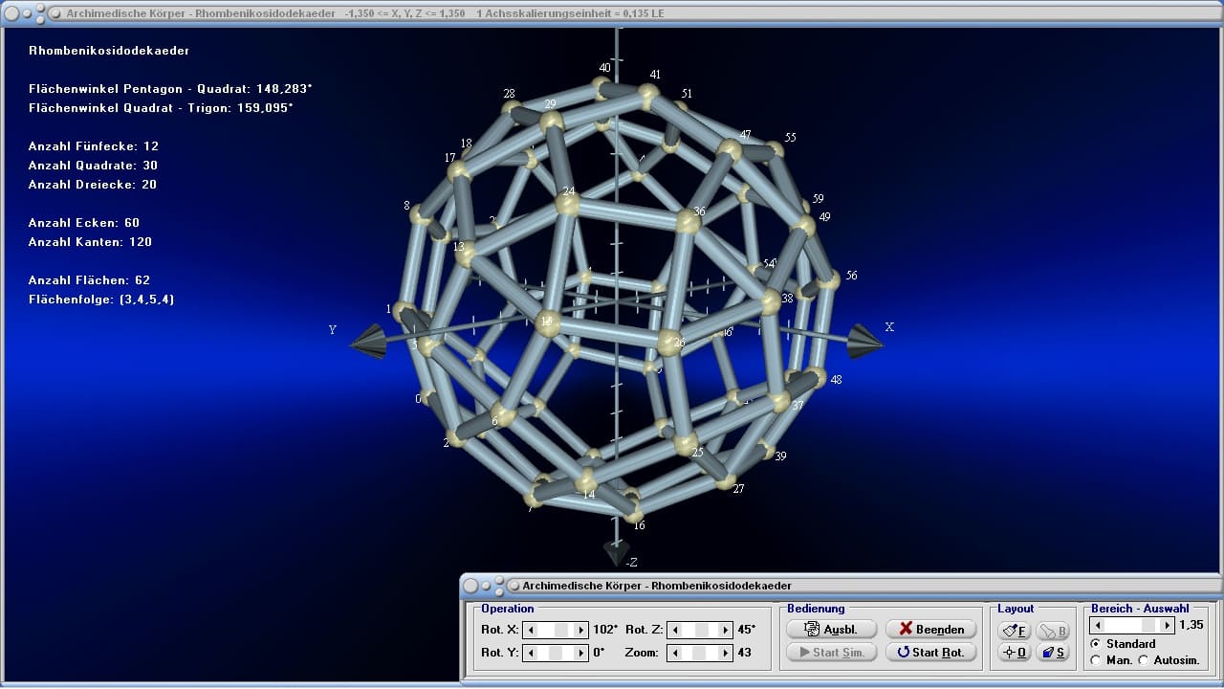Click the Ausbl. hide button
The image size is (1224, 689).
pos(830,630)
